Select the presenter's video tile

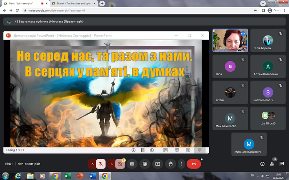230,41
